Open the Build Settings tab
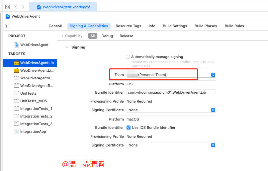 [175, 26]
